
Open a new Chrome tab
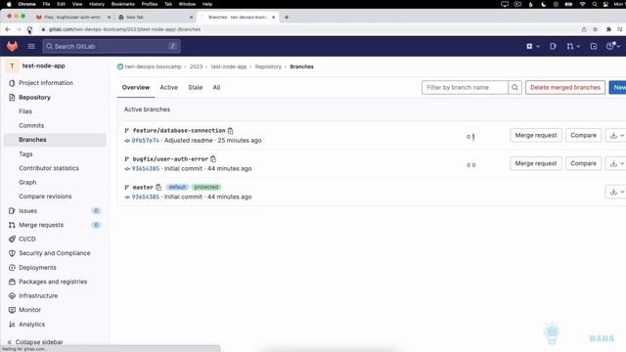click(x=287, y=18)
